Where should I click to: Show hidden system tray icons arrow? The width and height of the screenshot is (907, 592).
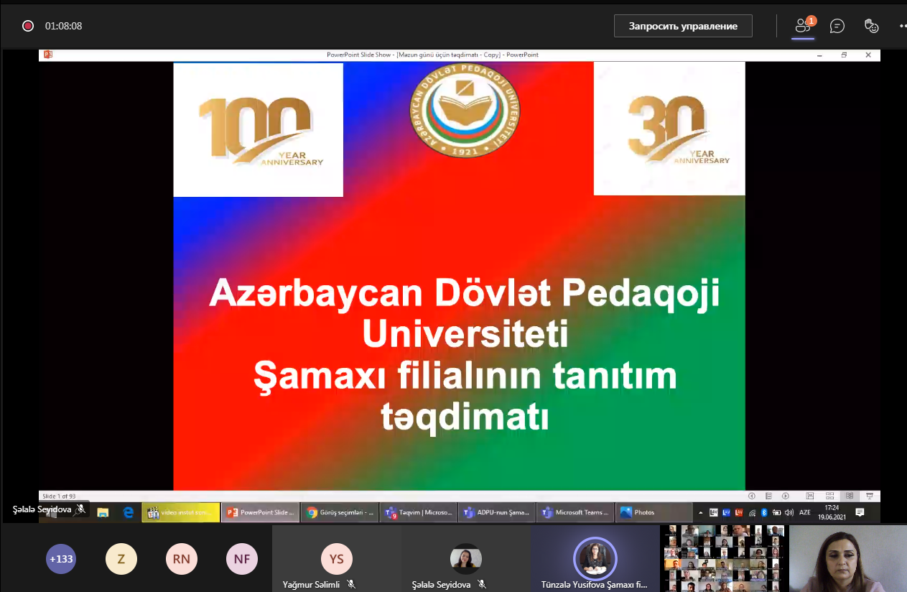point(701,512)
